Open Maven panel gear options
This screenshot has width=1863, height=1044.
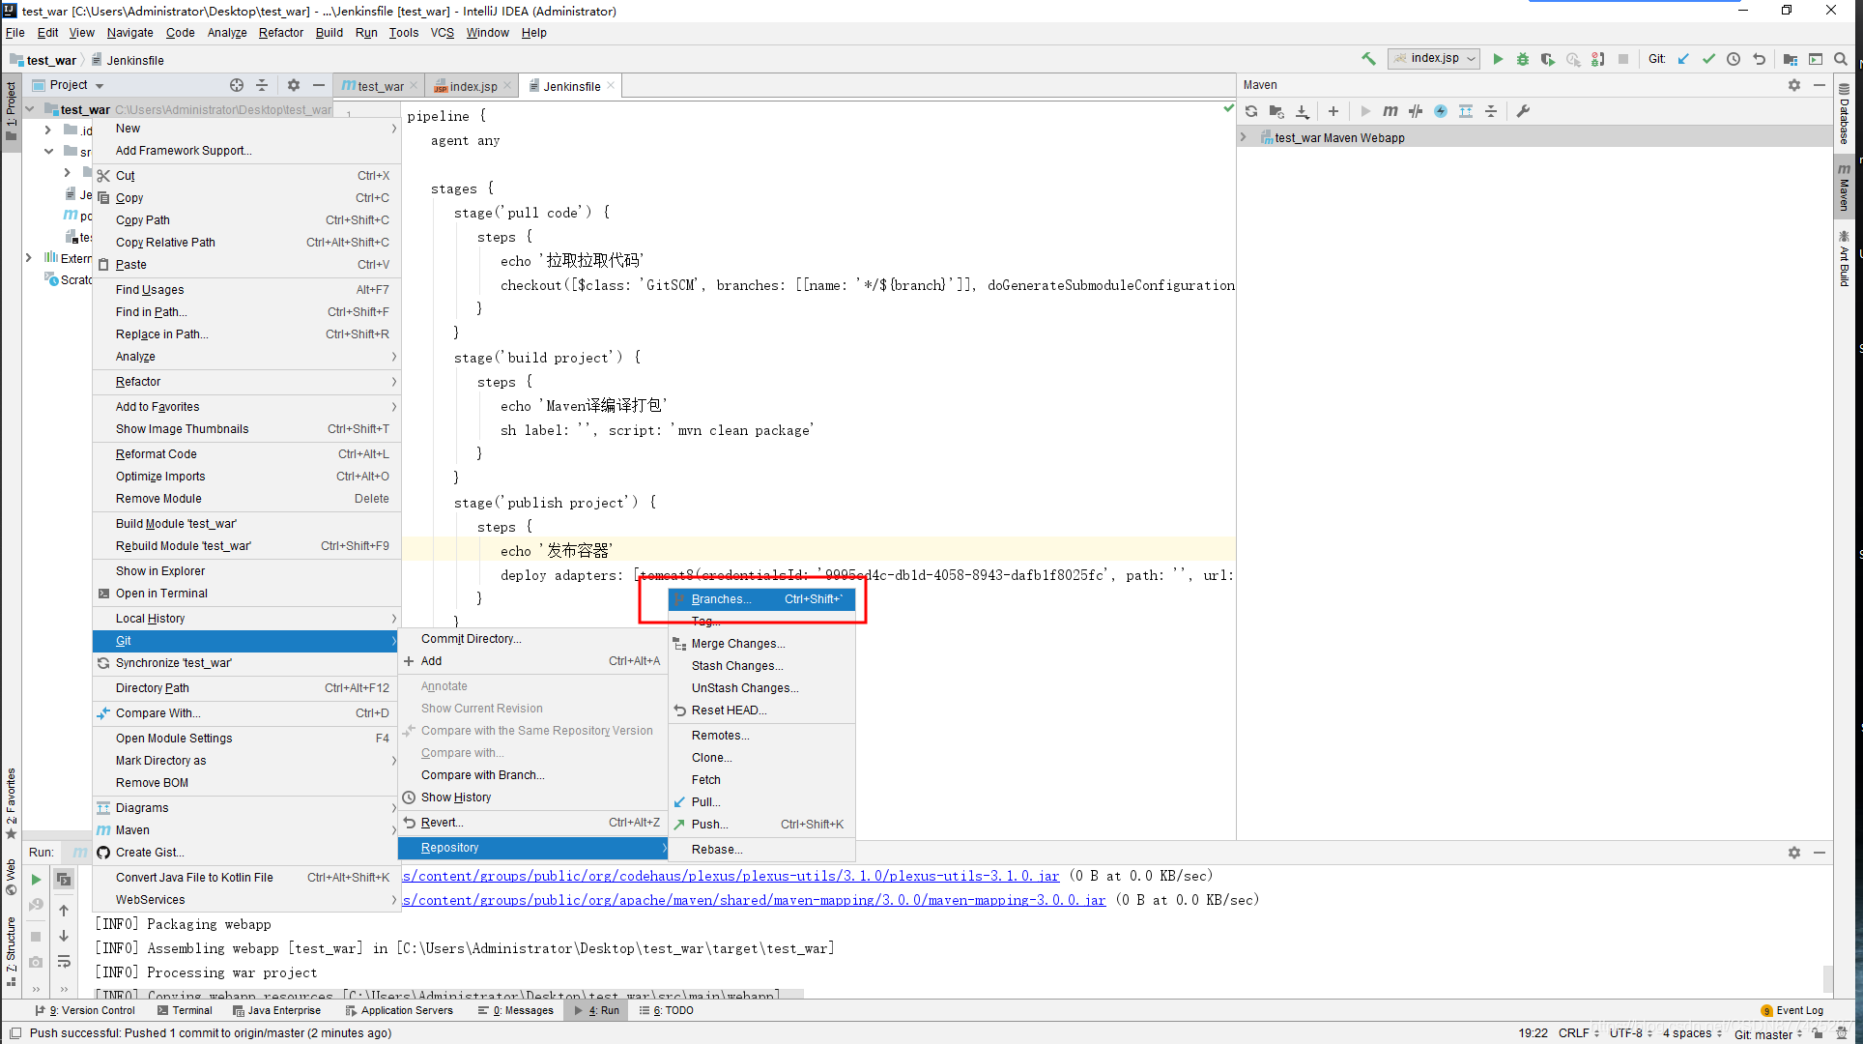[1794, 85]
